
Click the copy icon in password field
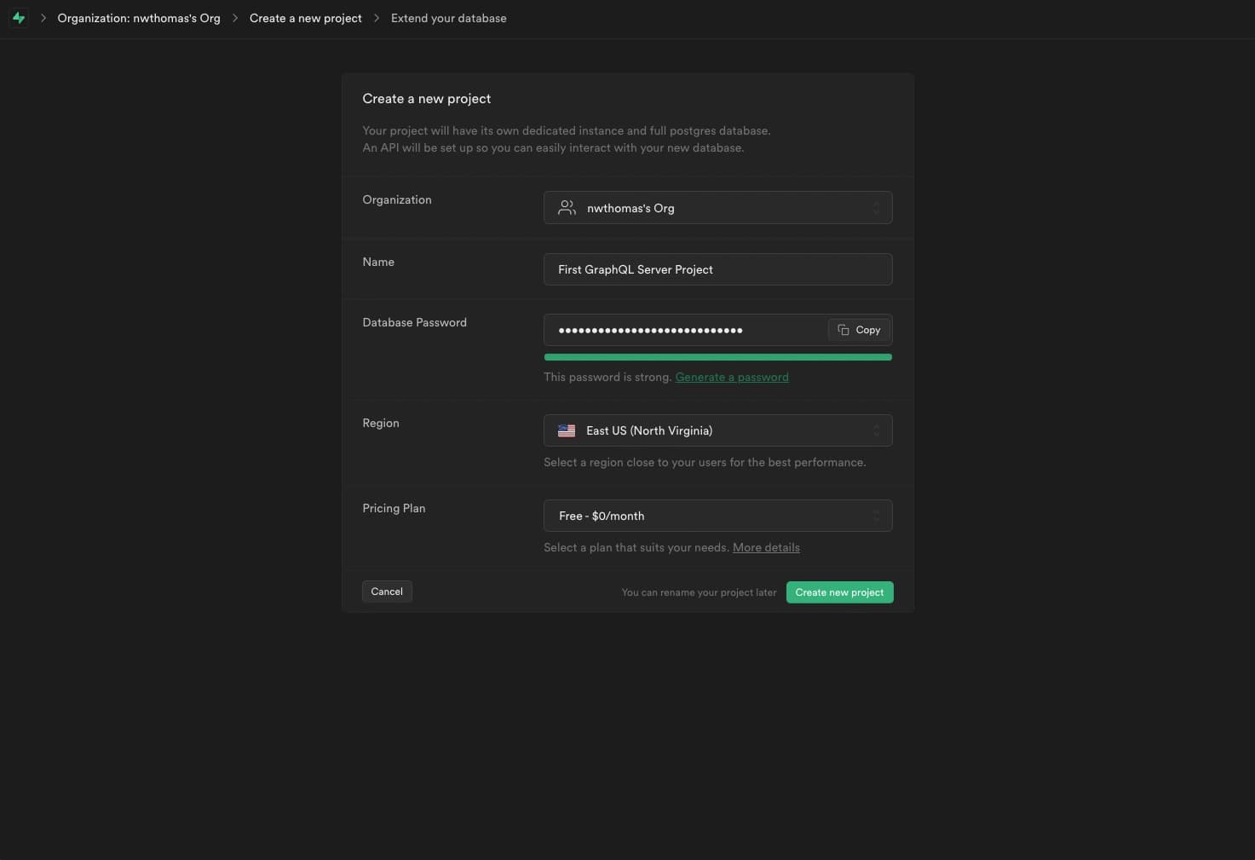click(x=843, y=330)
